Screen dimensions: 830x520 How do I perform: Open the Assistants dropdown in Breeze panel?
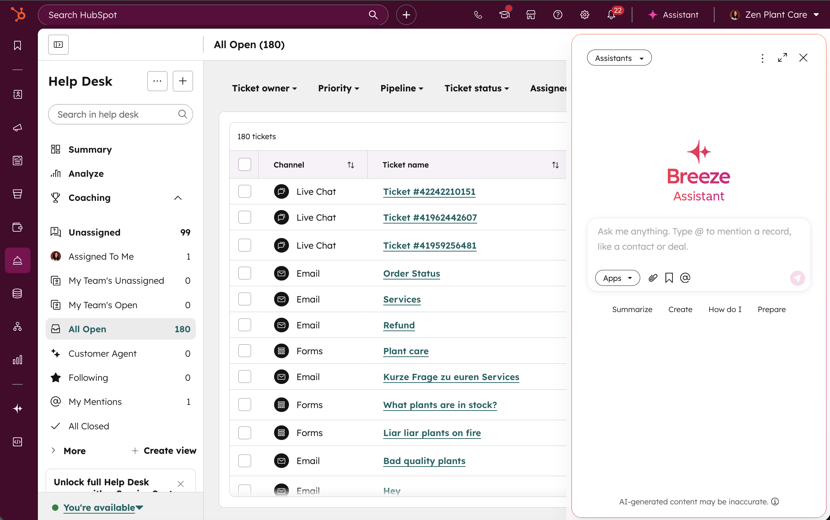tap(619, 58)
